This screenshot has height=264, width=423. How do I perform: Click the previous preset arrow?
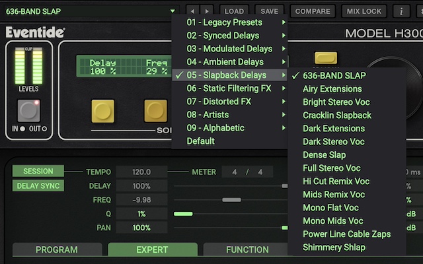[x=192, y=11]
